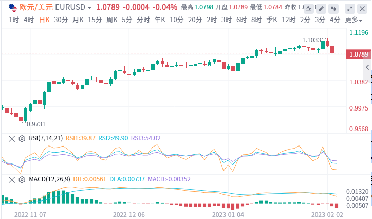Screen dimensions: 372x219
Task: Click the 0.9975 price axis label
Action: [359, 108]
